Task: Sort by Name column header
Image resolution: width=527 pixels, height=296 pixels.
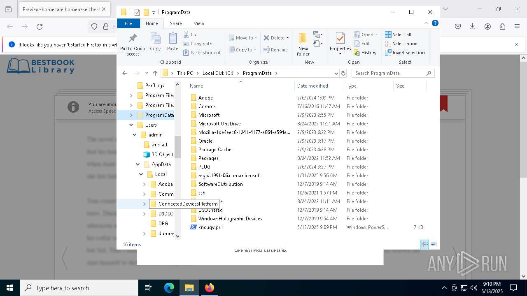Action: (x=241, y=86)
